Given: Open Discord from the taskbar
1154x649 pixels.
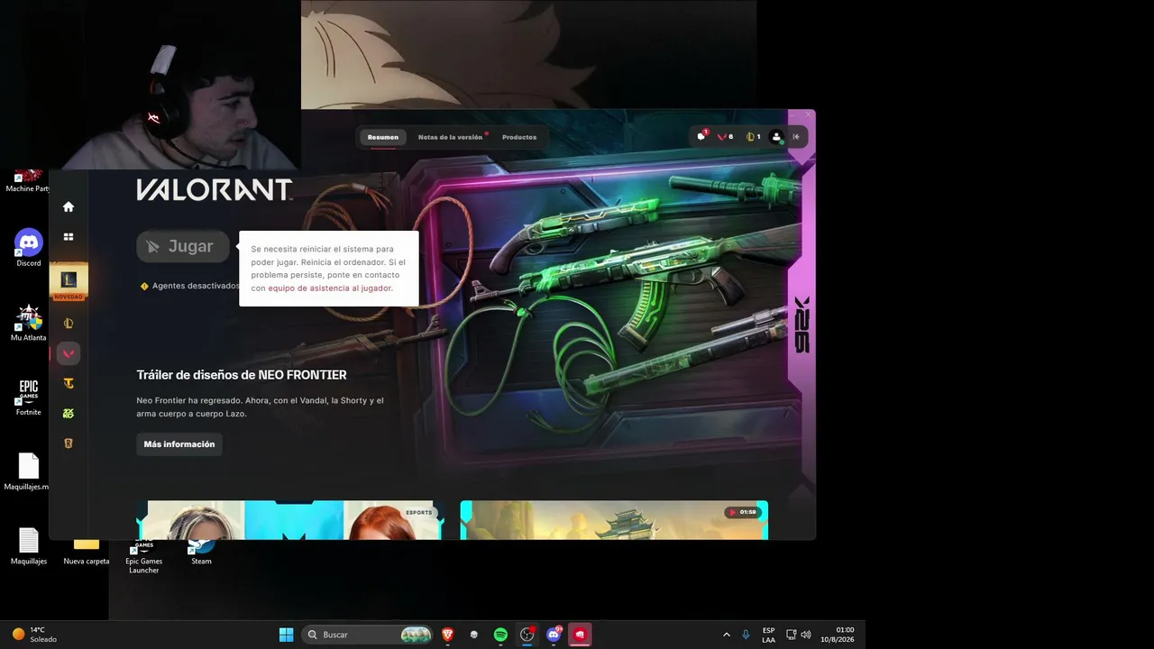Looking at the screenshot, I should pos(554,635).
